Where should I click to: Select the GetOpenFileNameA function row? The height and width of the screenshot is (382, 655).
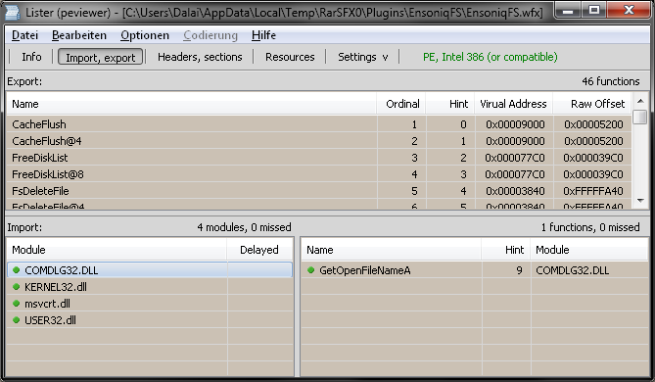coord(475,270)
